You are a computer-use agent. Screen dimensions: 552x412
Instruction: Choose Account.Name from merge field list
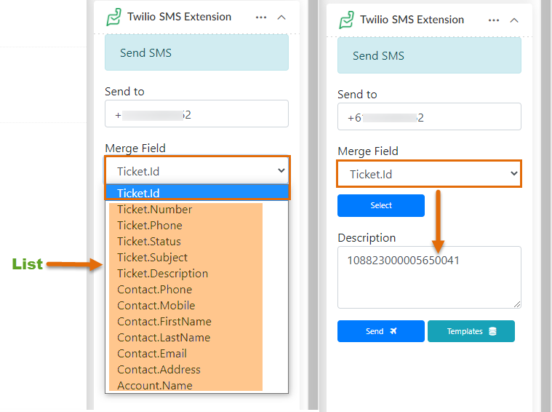click(x=197, y=385)
